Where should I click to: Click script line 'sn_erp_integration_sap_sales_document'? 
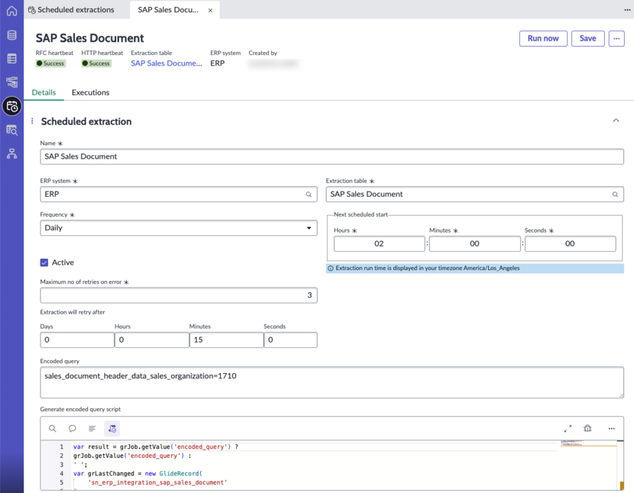tap(157, 482)
